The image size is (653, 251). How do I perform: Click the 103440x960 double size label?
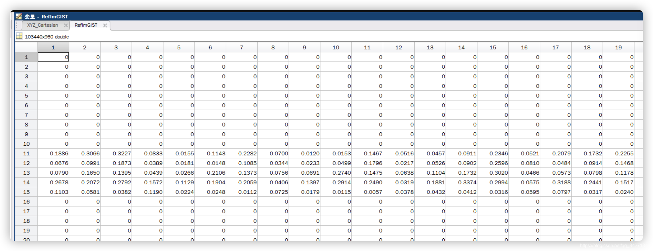[x=47, y=37]
